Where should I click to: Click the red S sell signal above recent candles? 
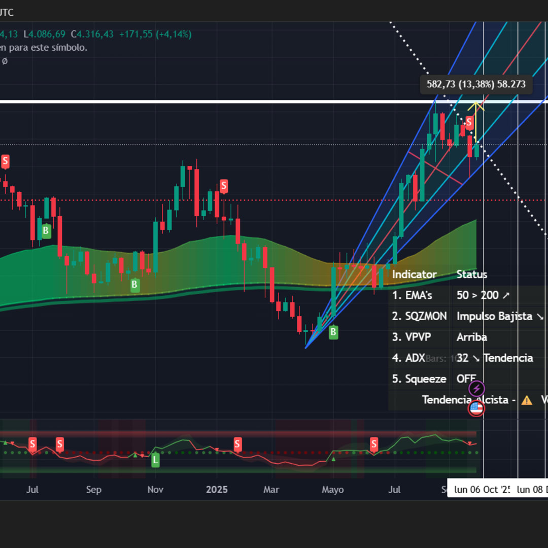coord(469,122)
